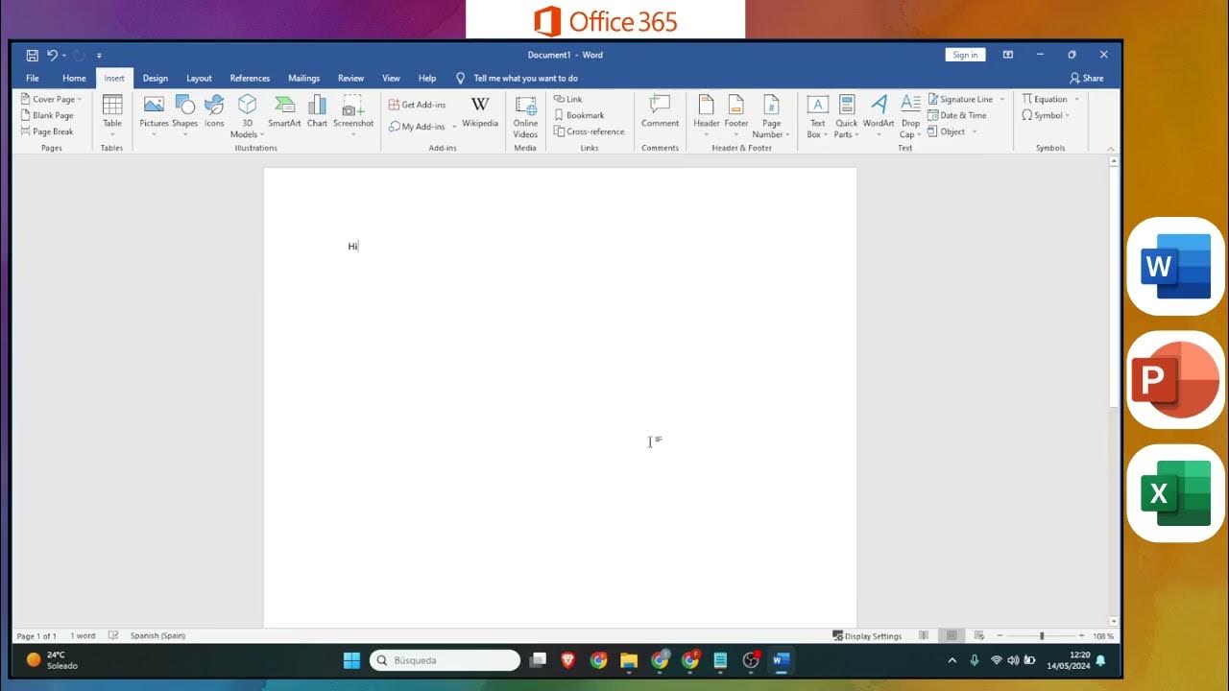Viewport: 1229px width, 691px height.
Task: Open the Wikipedia add-in
Action: pyautogui.click(x=480, y=111)
